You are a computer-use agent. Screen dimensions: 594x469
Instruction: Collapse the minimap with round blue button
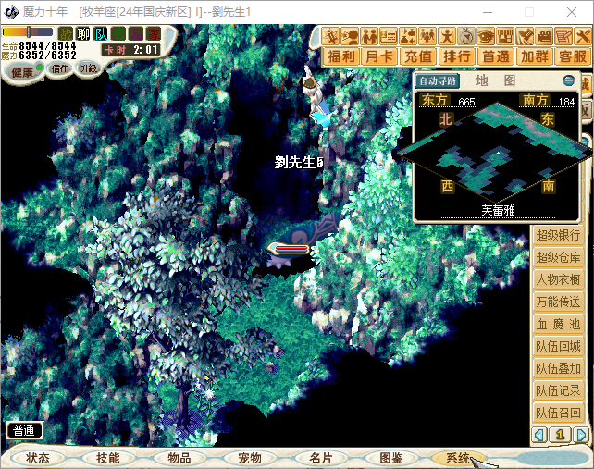click(x=568, y=80)
